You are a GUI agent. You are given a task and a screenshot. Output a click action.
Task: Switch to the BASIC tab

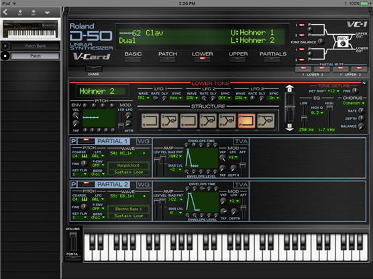tap(133, 60)
